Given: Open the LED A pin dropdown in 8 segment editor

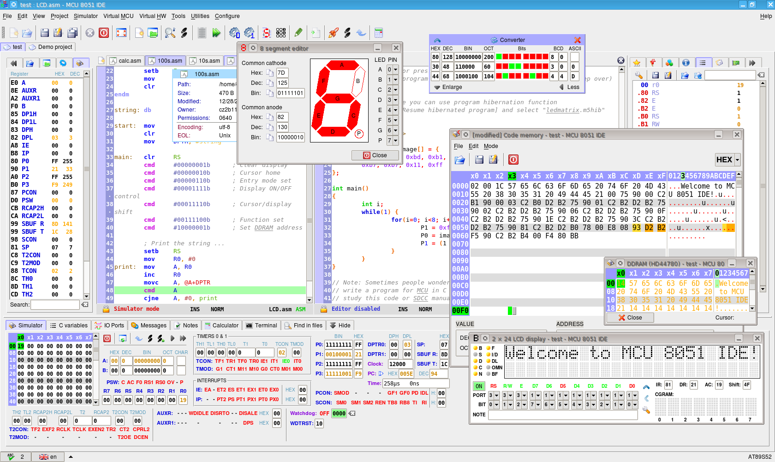Looking at the screenshot, I should click(393, 70).
